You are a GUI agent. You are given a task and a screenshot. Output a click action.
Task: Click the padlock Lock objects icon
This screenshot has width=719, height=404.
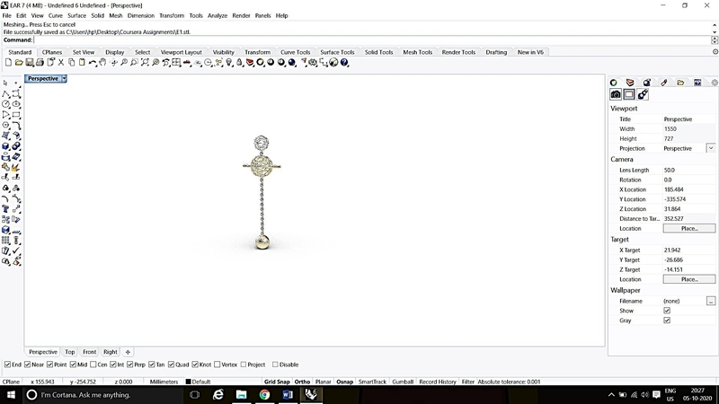239,62
